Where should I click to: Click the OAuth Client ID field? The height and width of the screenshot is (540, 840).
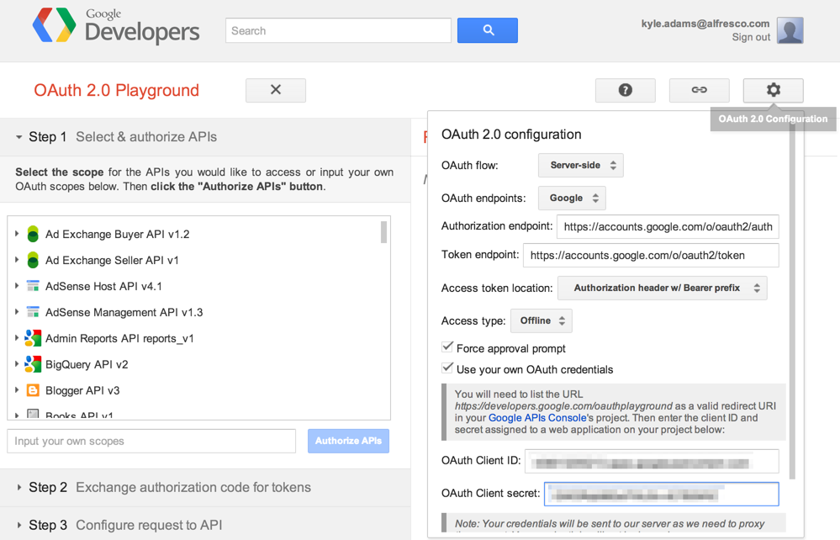652,461
